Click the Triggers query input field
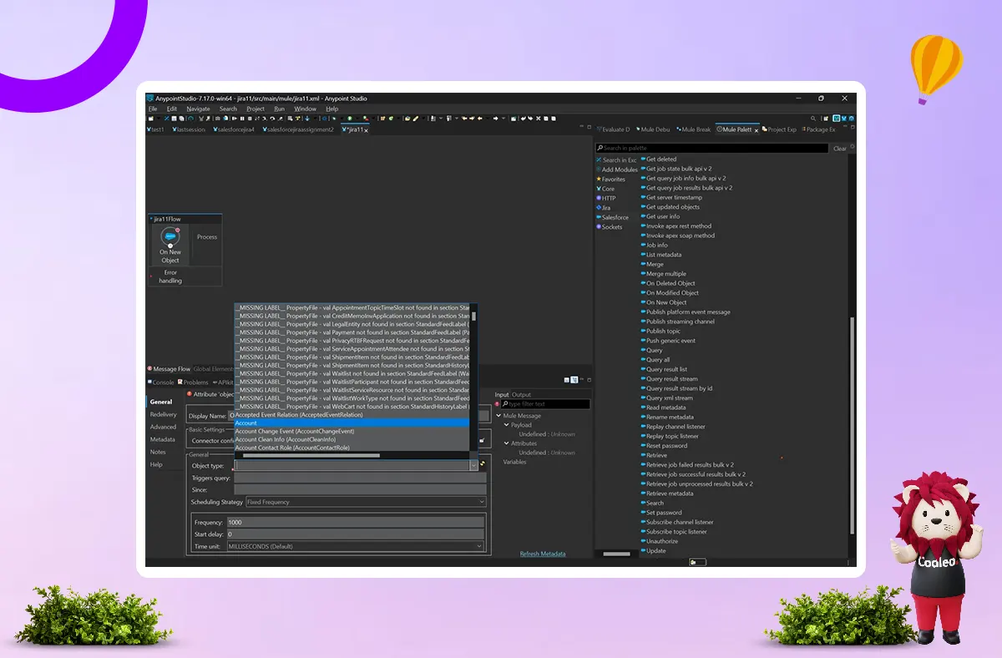 click(360, 478)
